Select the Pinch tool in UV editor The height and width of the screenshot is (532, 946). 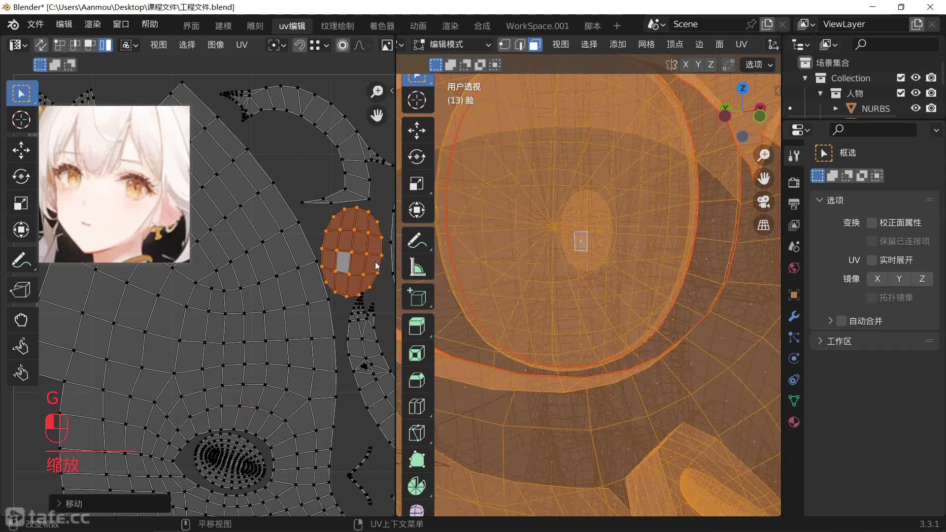[x=21, y=373]
